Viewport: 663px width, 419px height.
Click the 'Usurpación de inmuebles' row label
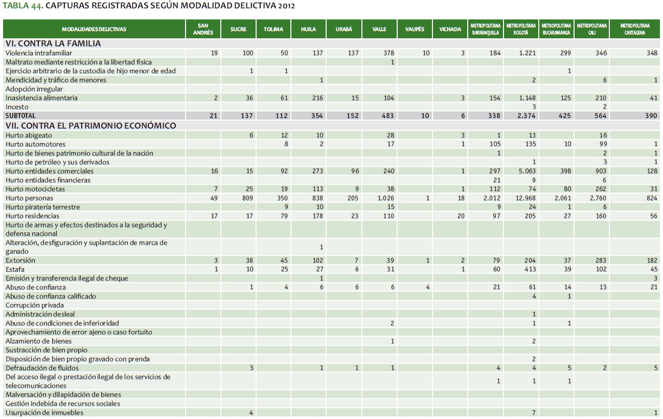(x=44, y=412)
